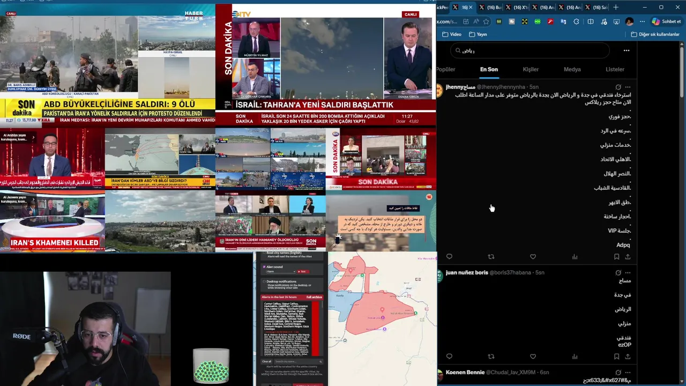Like jhenny's tweet

(x=533, y=257)
